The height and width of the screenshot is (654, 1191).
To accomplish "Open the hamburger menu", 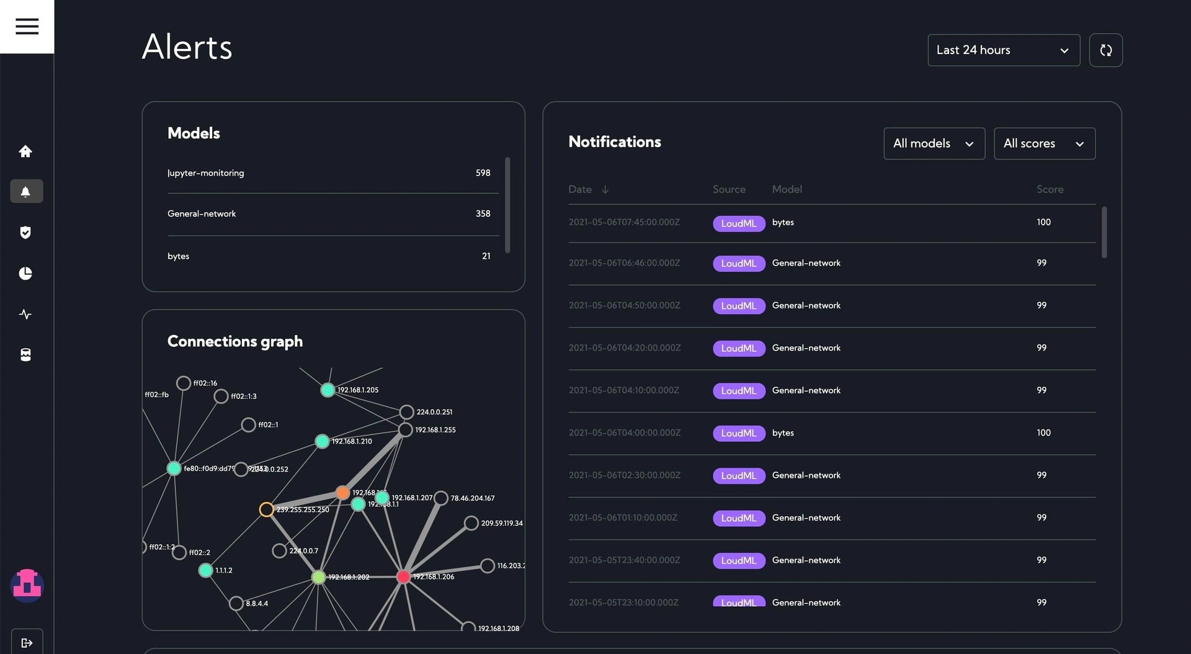I will (27, 26).
